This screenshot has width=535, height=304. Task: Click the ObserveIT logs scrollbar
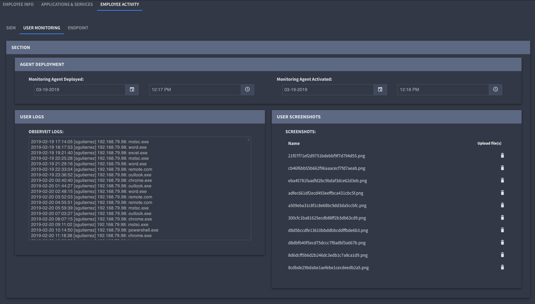click(x=248, y=140)
